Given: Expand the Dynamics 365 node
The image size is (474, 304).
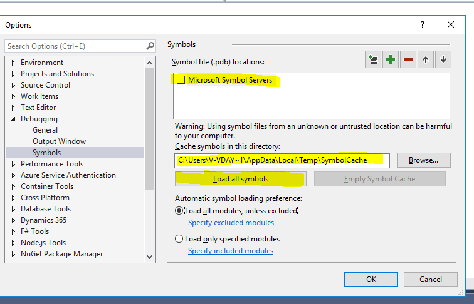Looking at the screenshot, I should point(13,220).
